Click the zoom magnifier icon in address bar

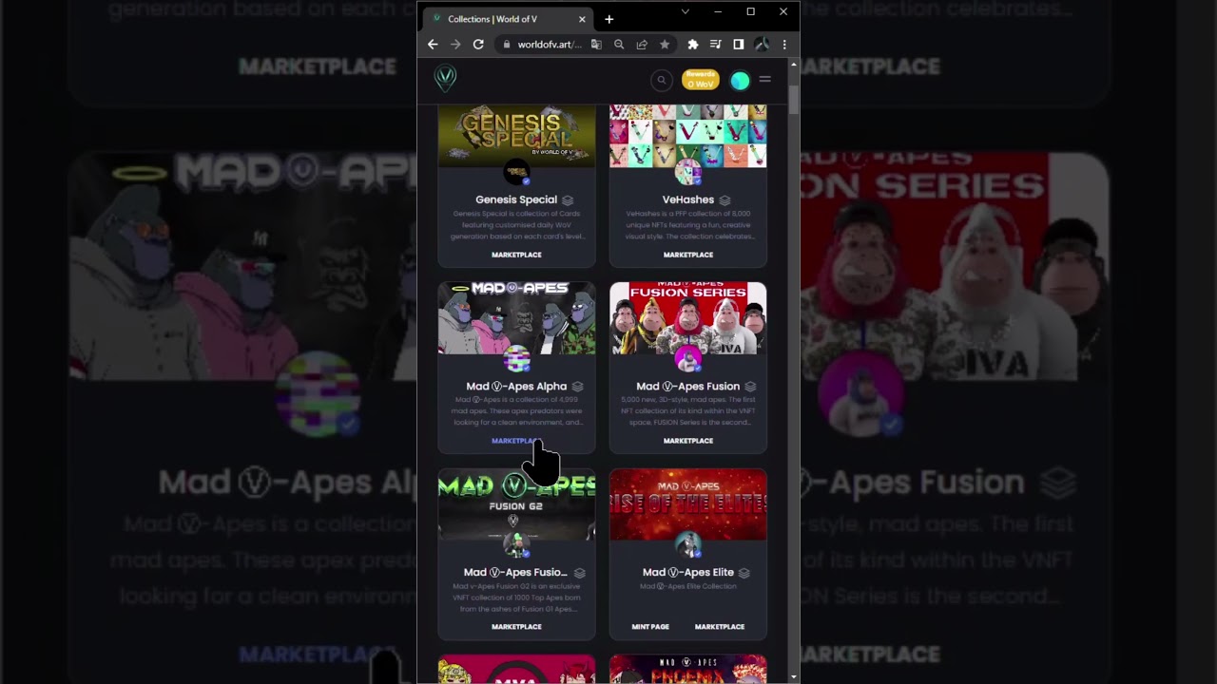coord(619,45)
